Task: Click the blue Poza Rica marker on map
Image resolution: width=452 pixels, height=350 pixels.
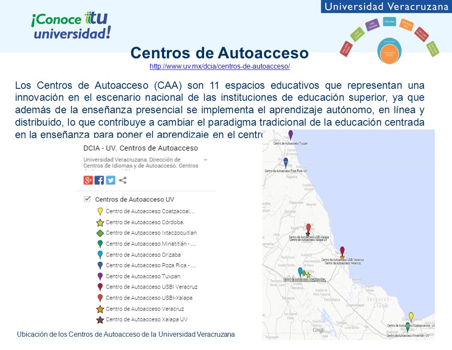Action: coord(286,162)
